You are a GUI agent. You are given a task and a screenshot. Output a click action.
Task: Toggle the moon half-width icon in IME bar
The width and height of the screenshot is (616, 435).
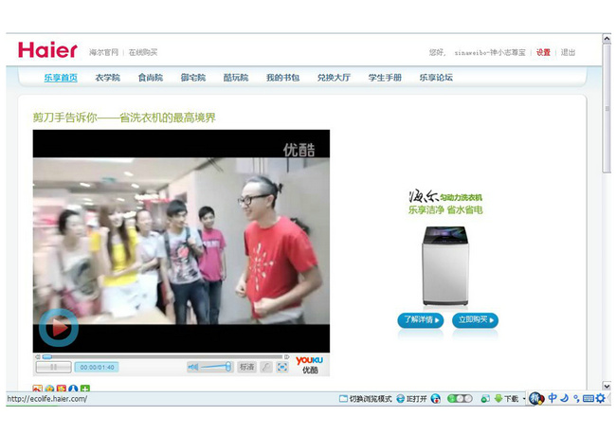(x=565, y=398)
